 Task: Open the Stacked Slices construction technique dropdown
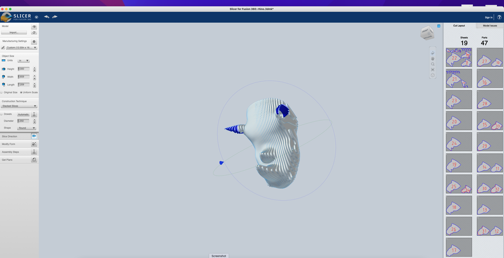19,106
